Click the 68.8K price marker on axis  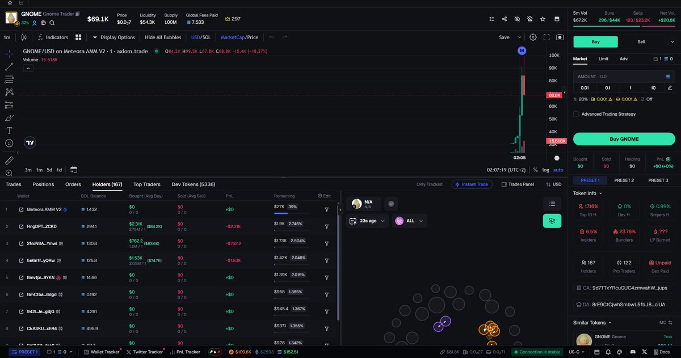coord(554,95)
